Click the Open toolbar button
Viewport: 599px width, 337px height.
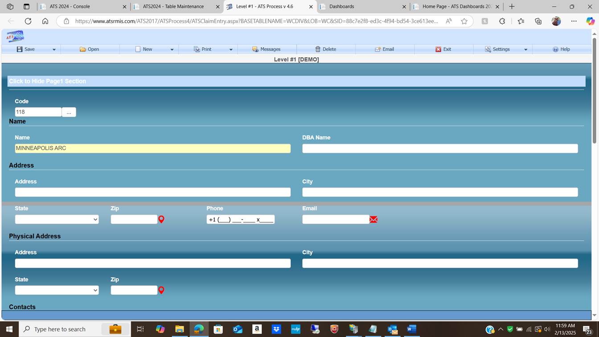pyautogui.click(x=90, y=49)
